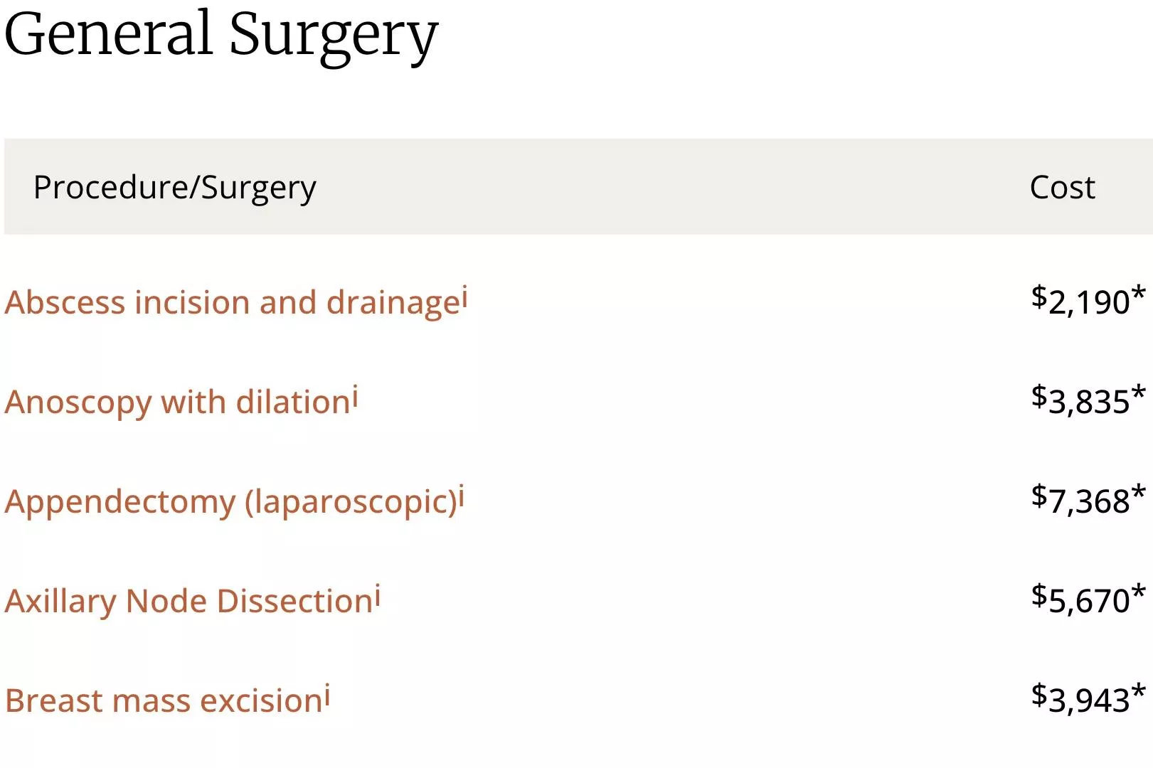This screenshot has width=1153, height=768.
Task: Click the Procedure/Surgery column header
Action: point(175,188)
